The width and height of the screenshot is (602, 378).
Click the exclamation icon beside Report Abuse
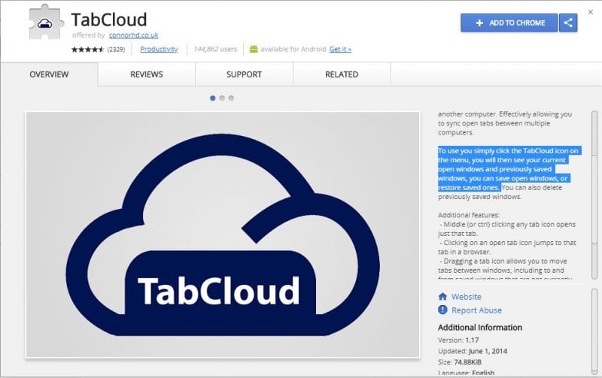(442, 310)
